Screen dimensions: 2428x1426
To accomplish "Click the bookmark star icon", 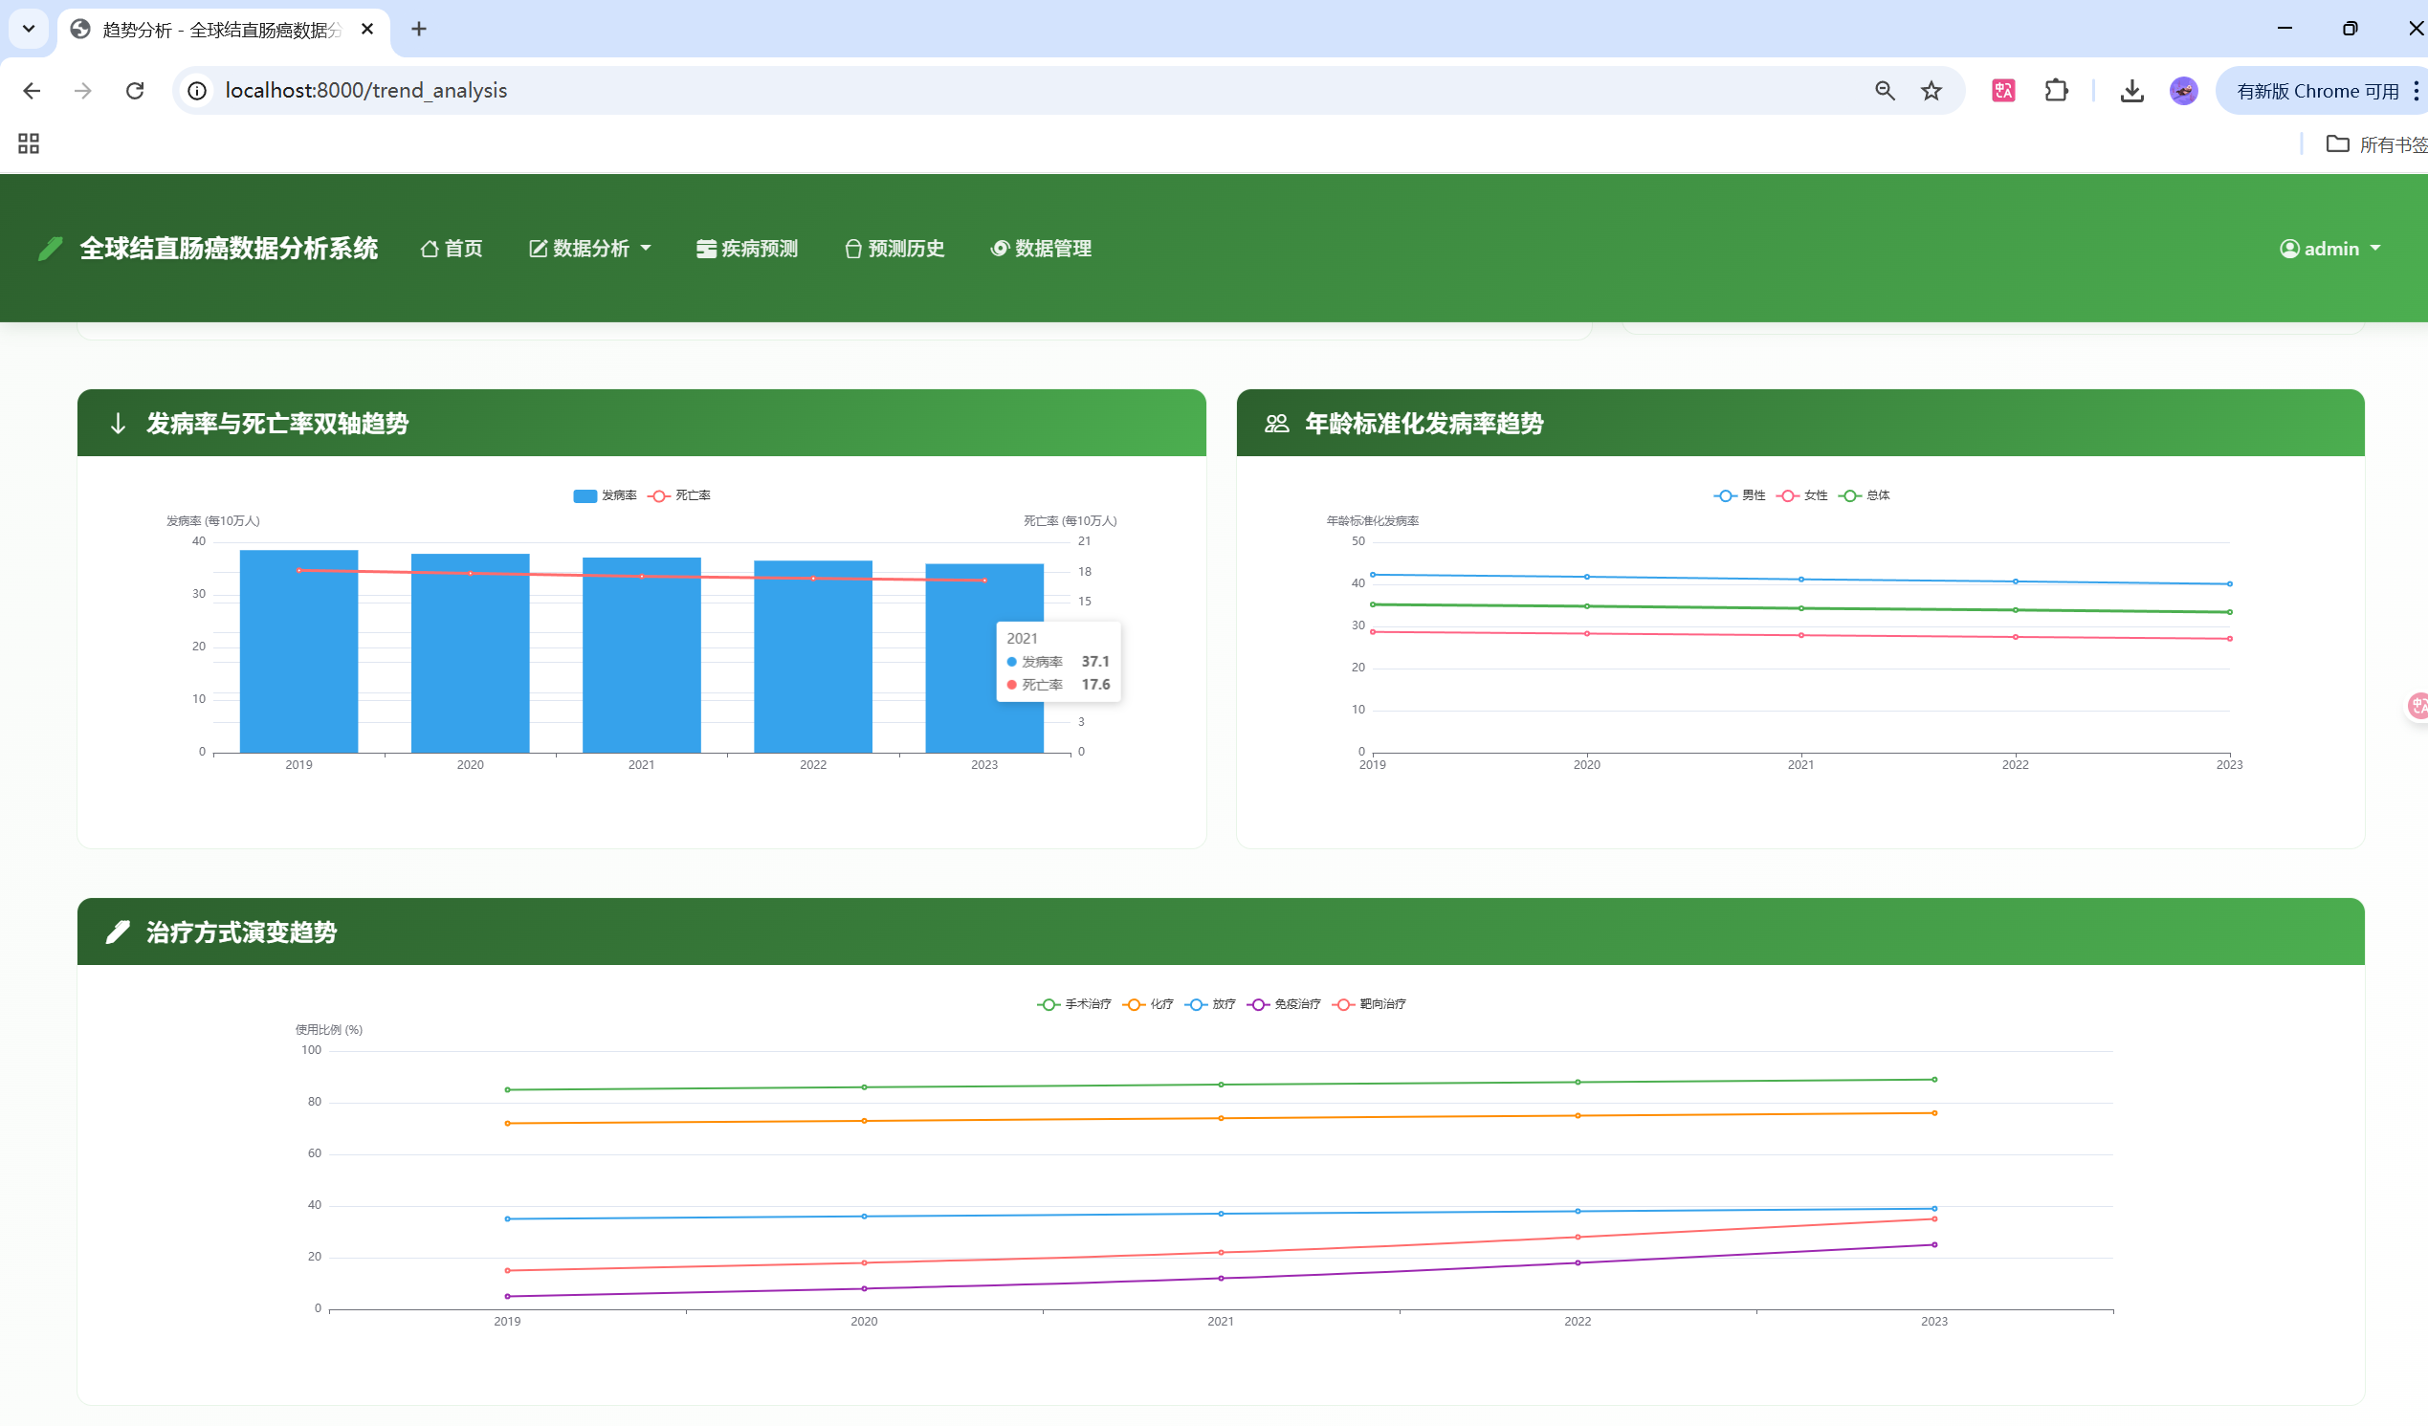I will click(1931, 91).
